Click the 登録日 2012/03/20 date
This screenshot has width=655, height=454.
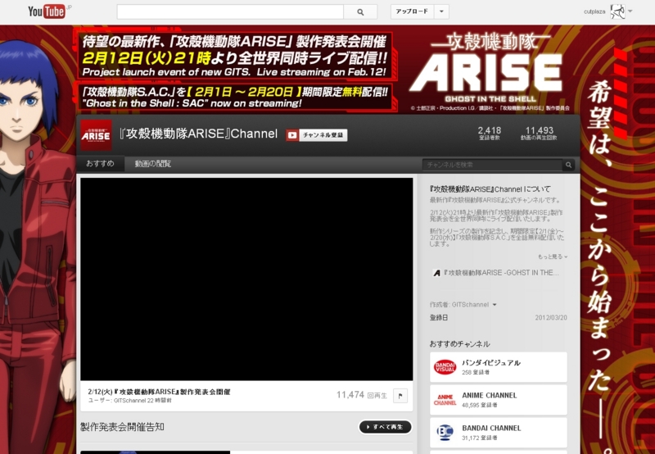coord(499,318)
